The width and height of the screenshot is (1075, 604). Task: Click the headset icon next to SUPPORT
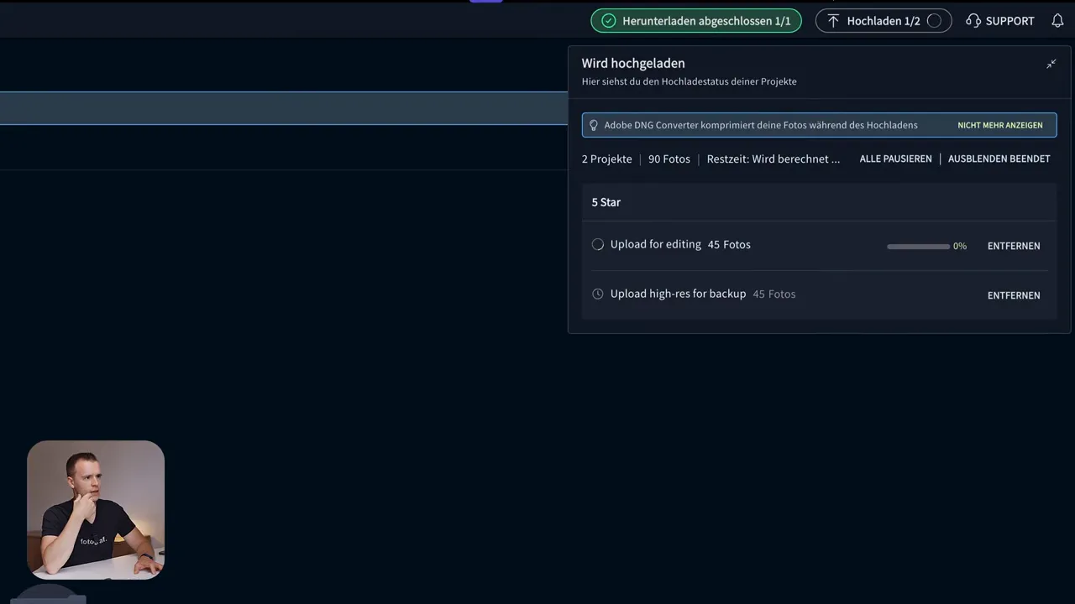pos(973,20)
